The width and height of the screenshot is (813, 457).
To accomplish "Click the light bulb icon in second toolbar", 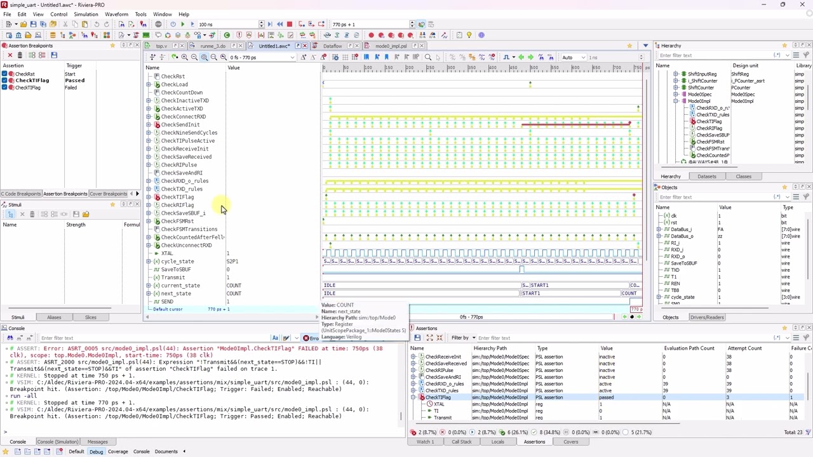I will 469,35.
